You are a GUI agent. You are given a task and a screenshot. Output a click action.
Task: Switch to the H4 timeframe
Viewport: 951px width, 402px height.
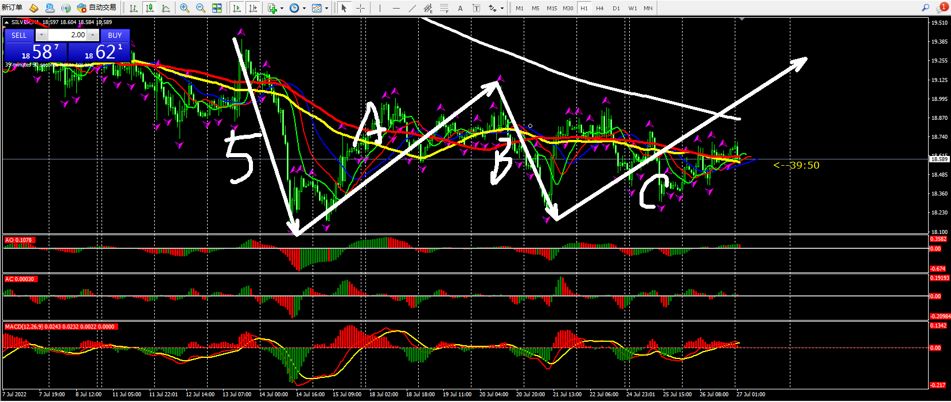pos(599,8)
